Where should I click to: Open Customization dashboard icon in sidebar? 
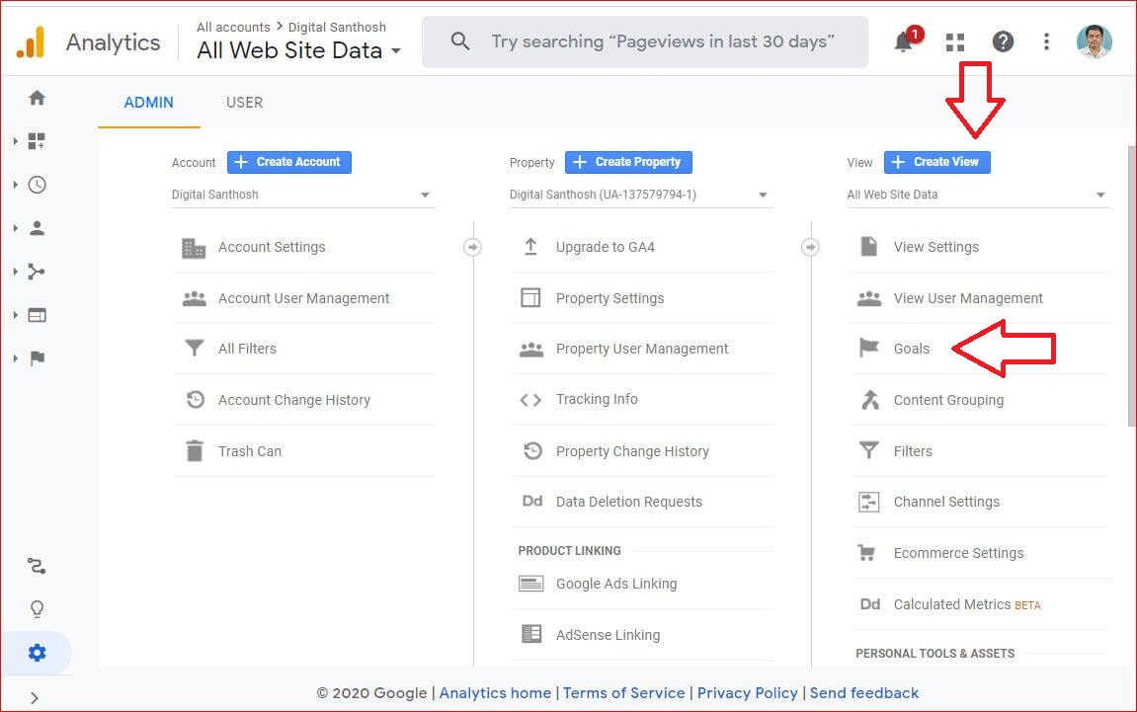coord(37,141)
